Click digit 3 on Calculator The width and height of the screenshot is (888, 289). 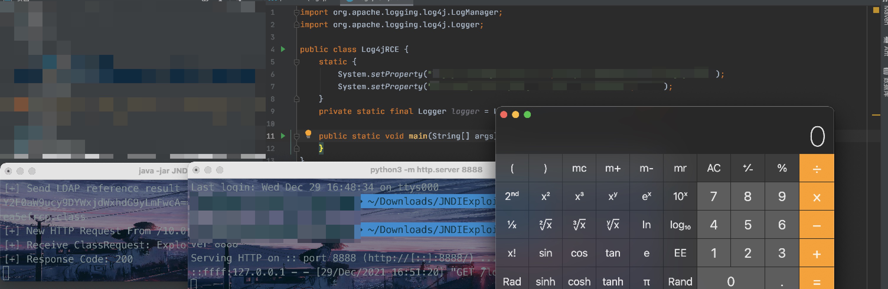click(x=782, y=253)
